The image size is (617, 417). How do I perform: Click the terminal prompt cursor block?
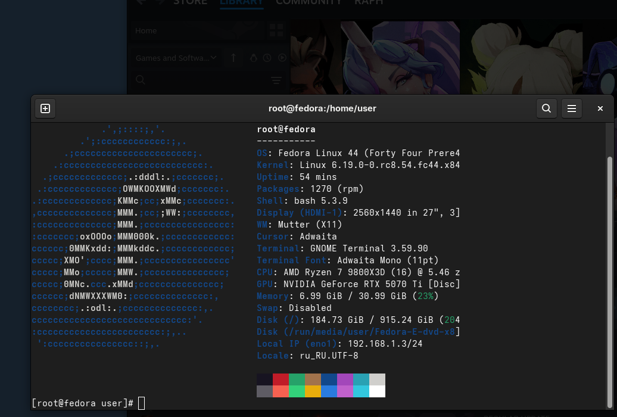pyautogui.click(x=142, y=403)
